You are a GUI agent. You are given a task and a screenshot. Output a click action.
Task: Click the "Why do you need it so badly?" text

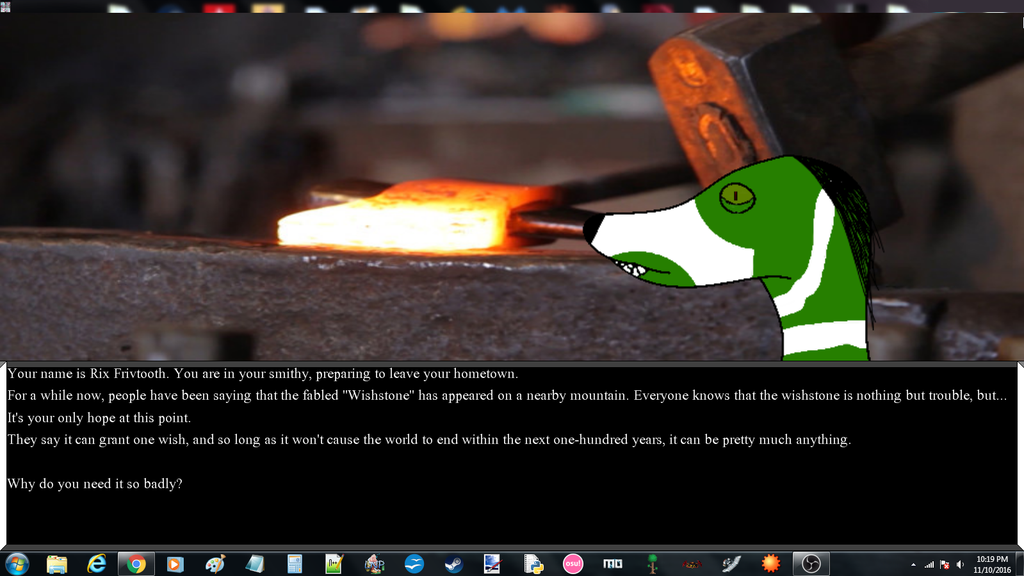click(x=95, y=484)
